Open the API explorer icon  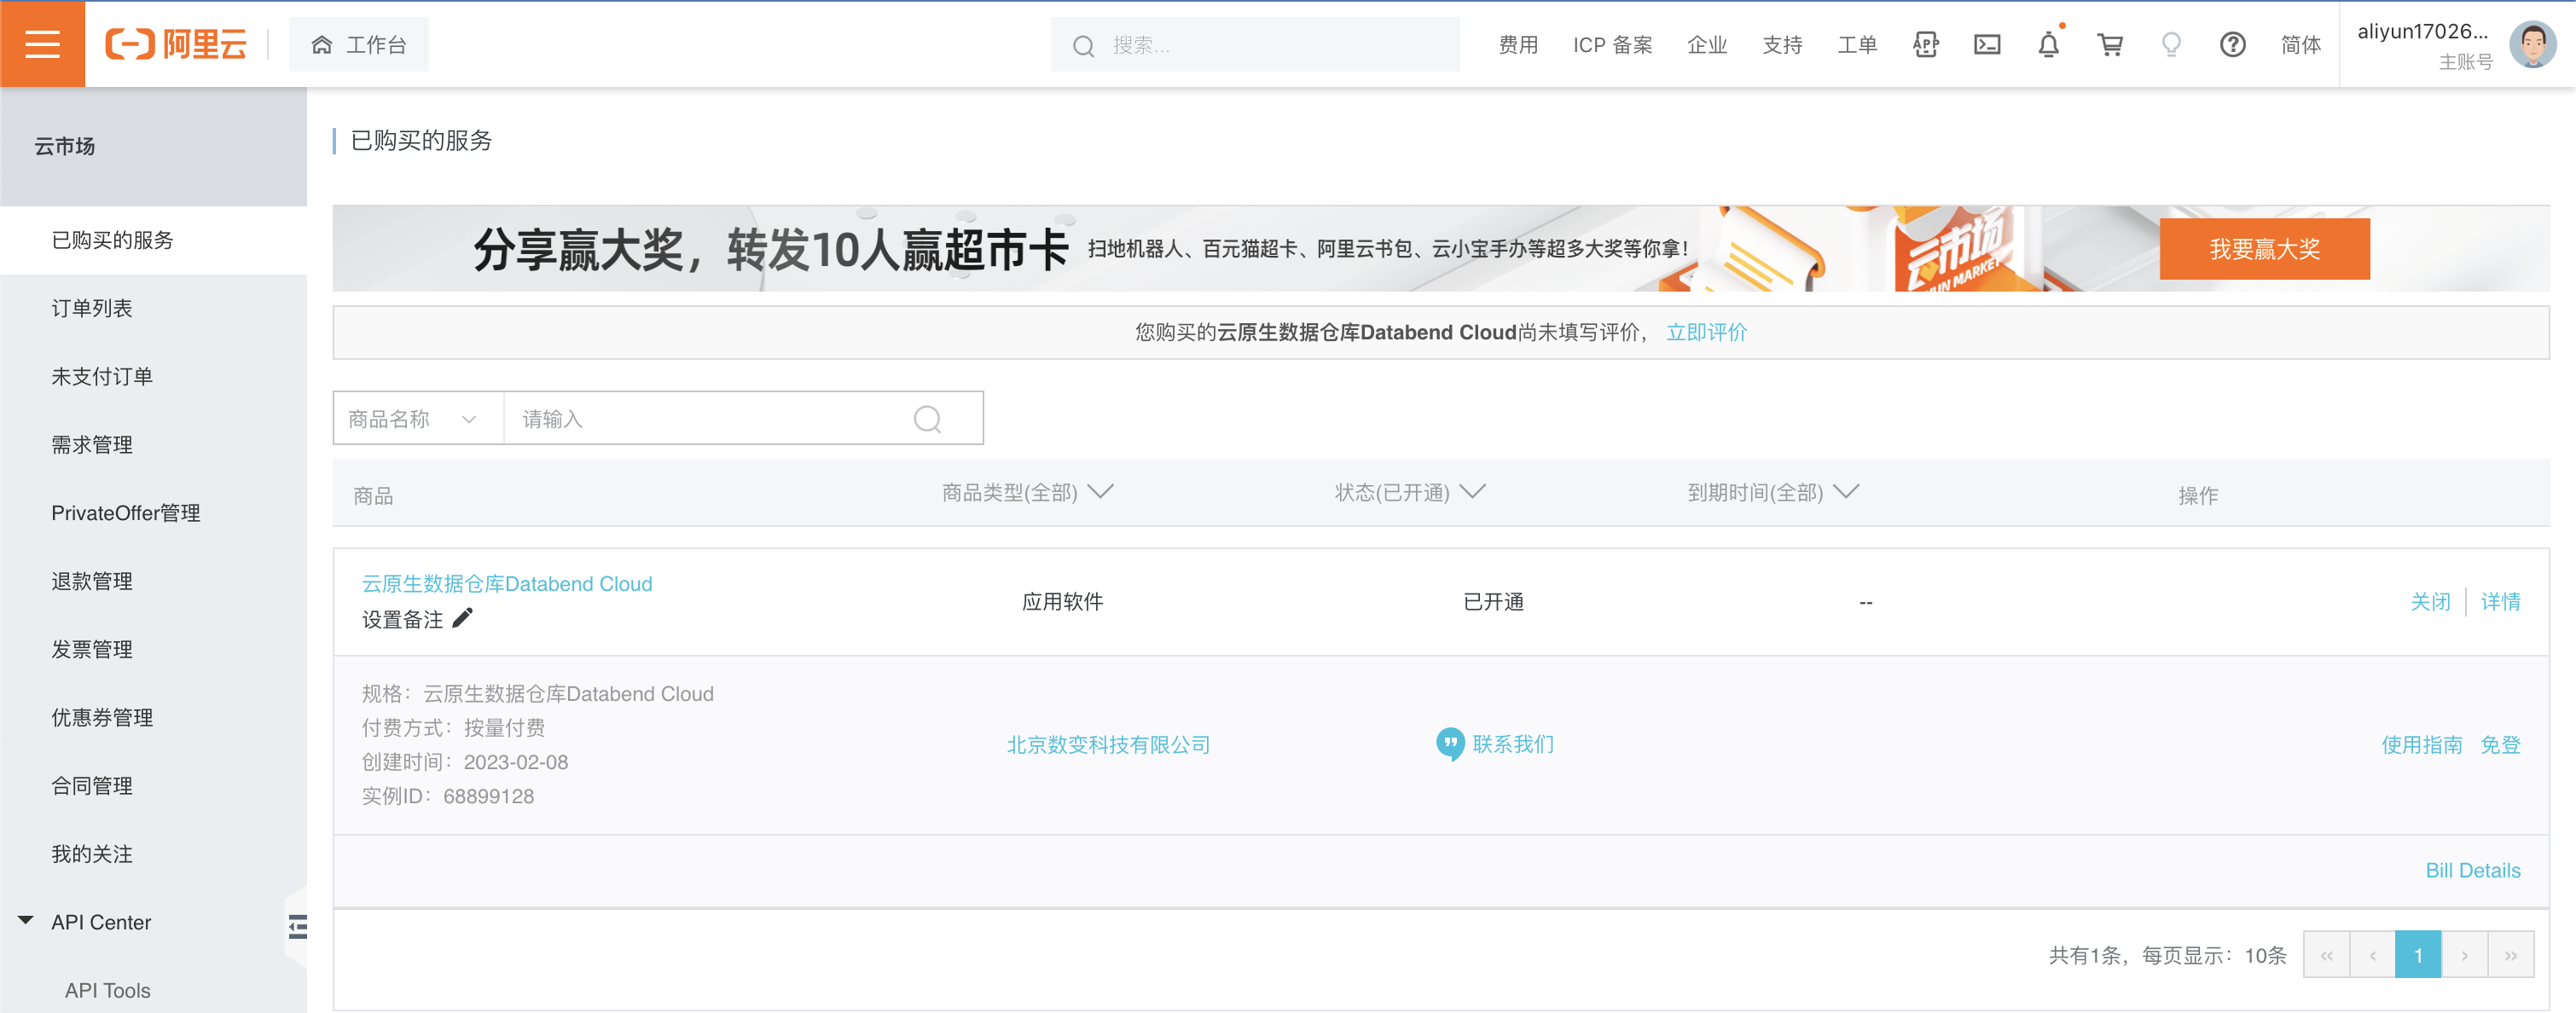point(1926,45)
